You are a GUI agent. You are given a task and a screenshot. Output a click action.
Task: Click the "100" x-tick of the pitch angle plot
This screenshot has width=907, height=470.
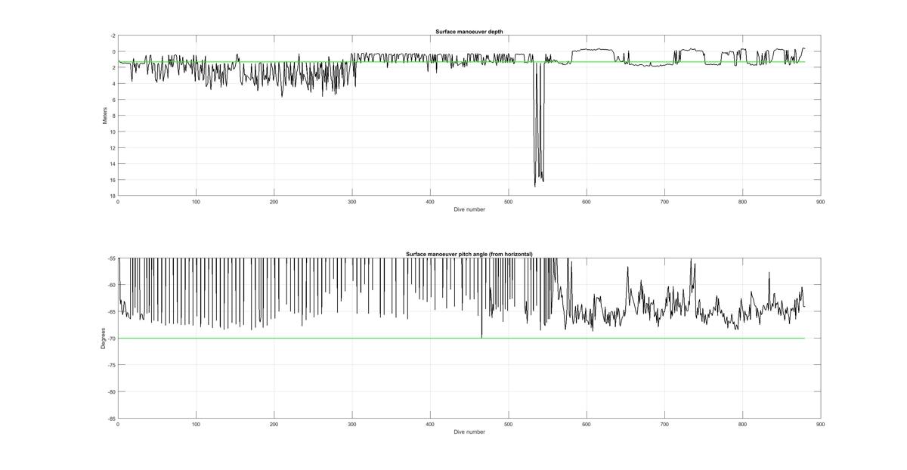(x=196, y=424)
